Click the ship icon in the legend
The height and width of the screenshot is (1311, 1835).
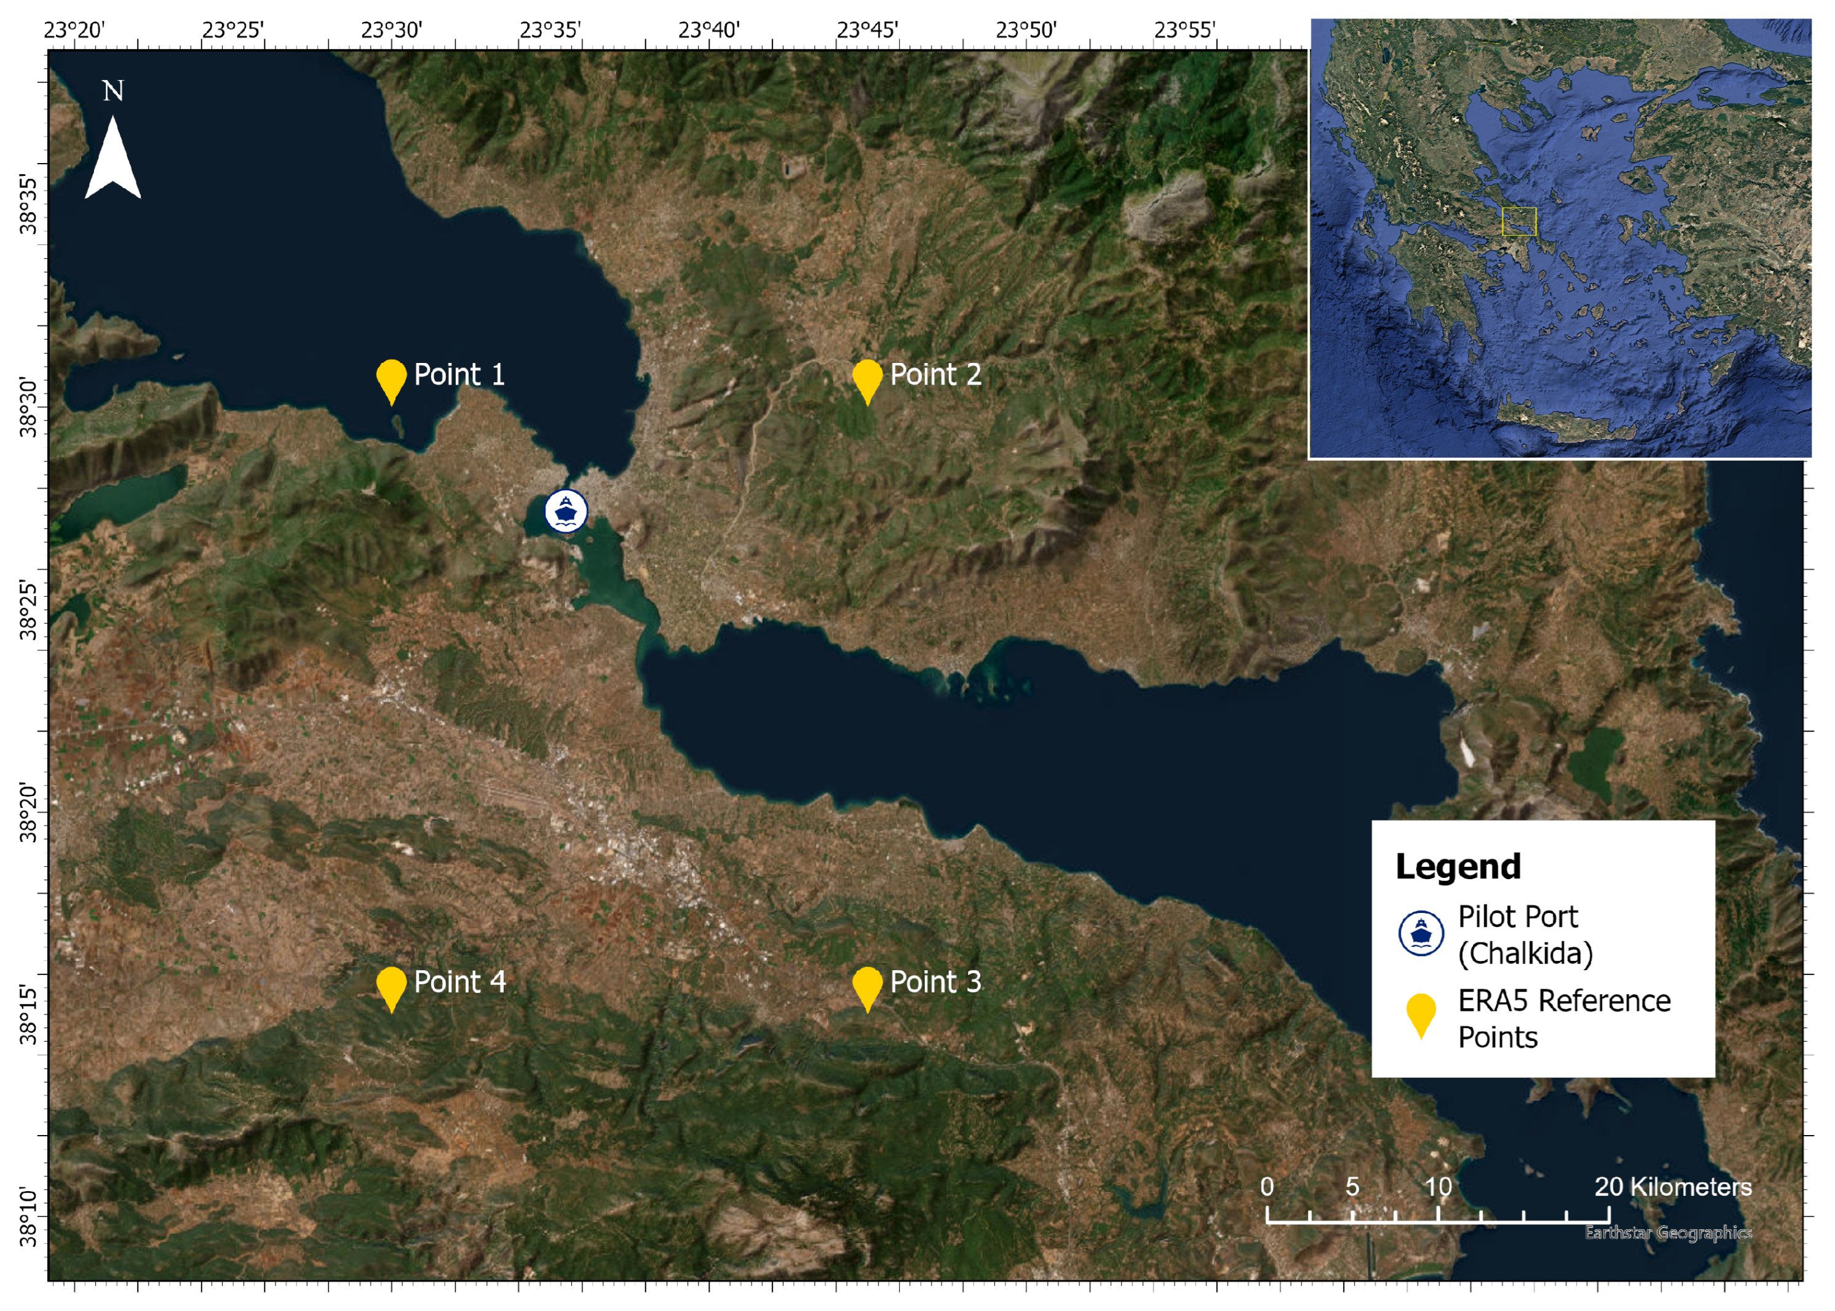[x=1421, y=934]
